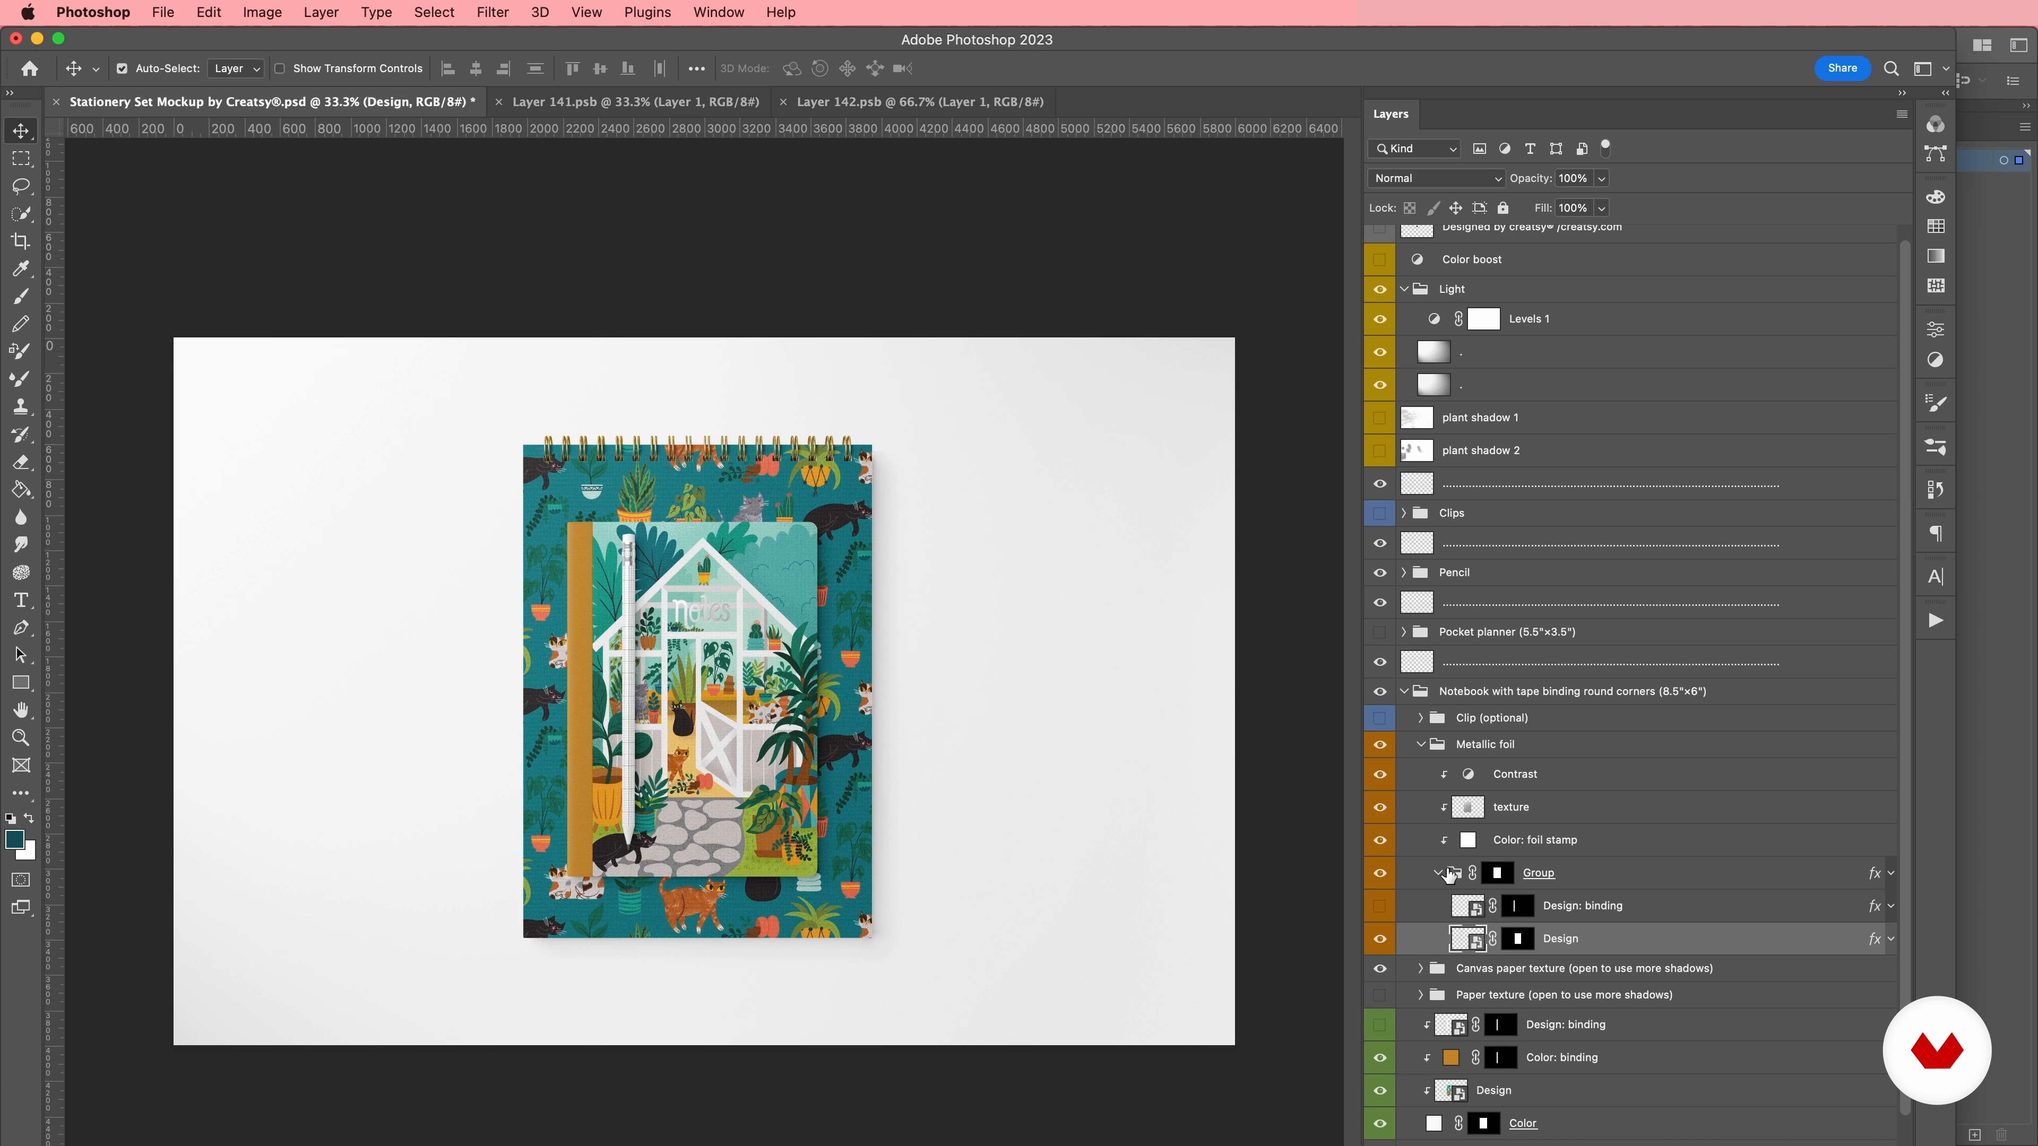Screen dimensions: 2038x1146
Task: Select the Eraser tool
Action: coord(21,462)
